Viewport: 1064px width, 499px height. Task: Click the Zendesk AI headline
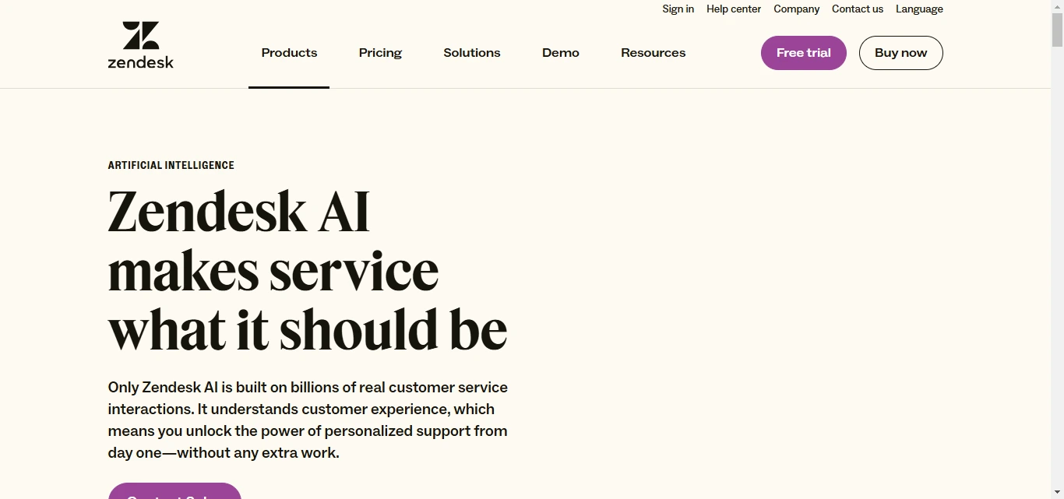click(x=307, y=269)
